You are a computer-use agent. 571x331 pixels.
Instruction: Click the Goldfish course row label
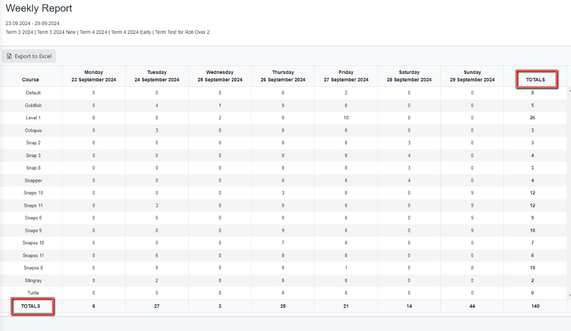[x=33, y=105]
